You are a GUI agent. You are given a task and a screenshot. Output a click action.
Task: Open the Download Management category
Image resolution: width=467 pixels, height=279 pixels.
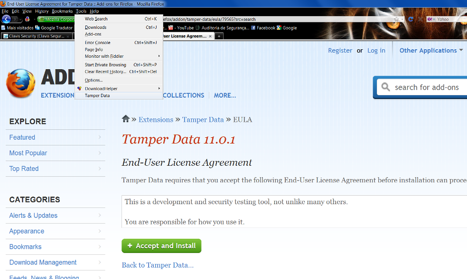pyautogui.click(x=56, y=263)
